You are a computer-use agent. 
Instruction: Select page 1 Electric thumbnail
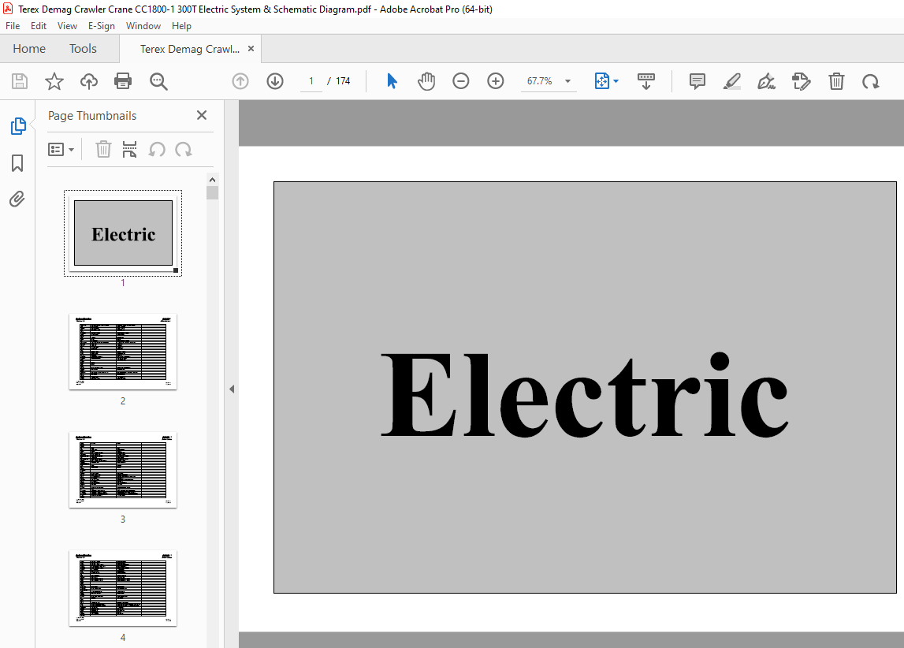pyautogui.click(x=123, y=233)
